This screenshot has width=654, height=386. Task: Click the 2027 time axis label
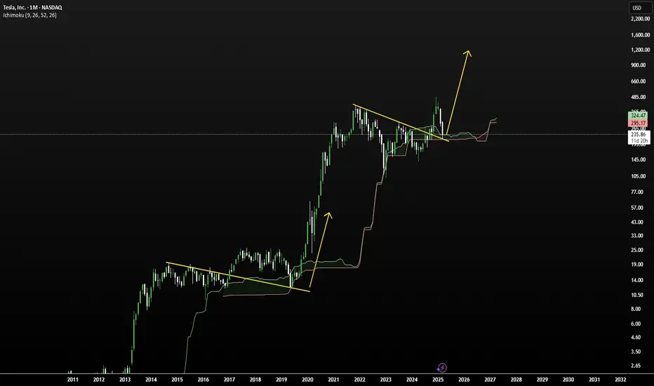point(490,380)
